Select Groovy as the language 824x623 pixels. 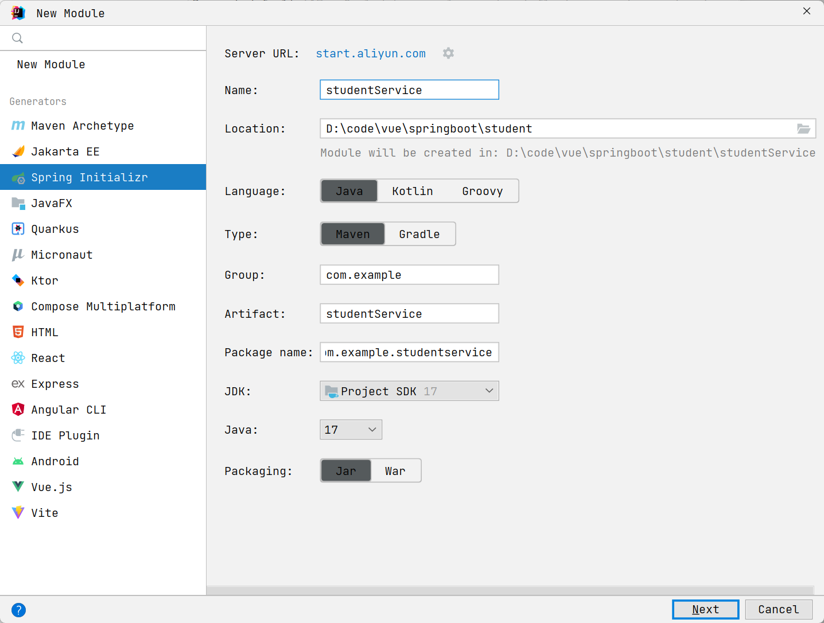pos(482,191)
